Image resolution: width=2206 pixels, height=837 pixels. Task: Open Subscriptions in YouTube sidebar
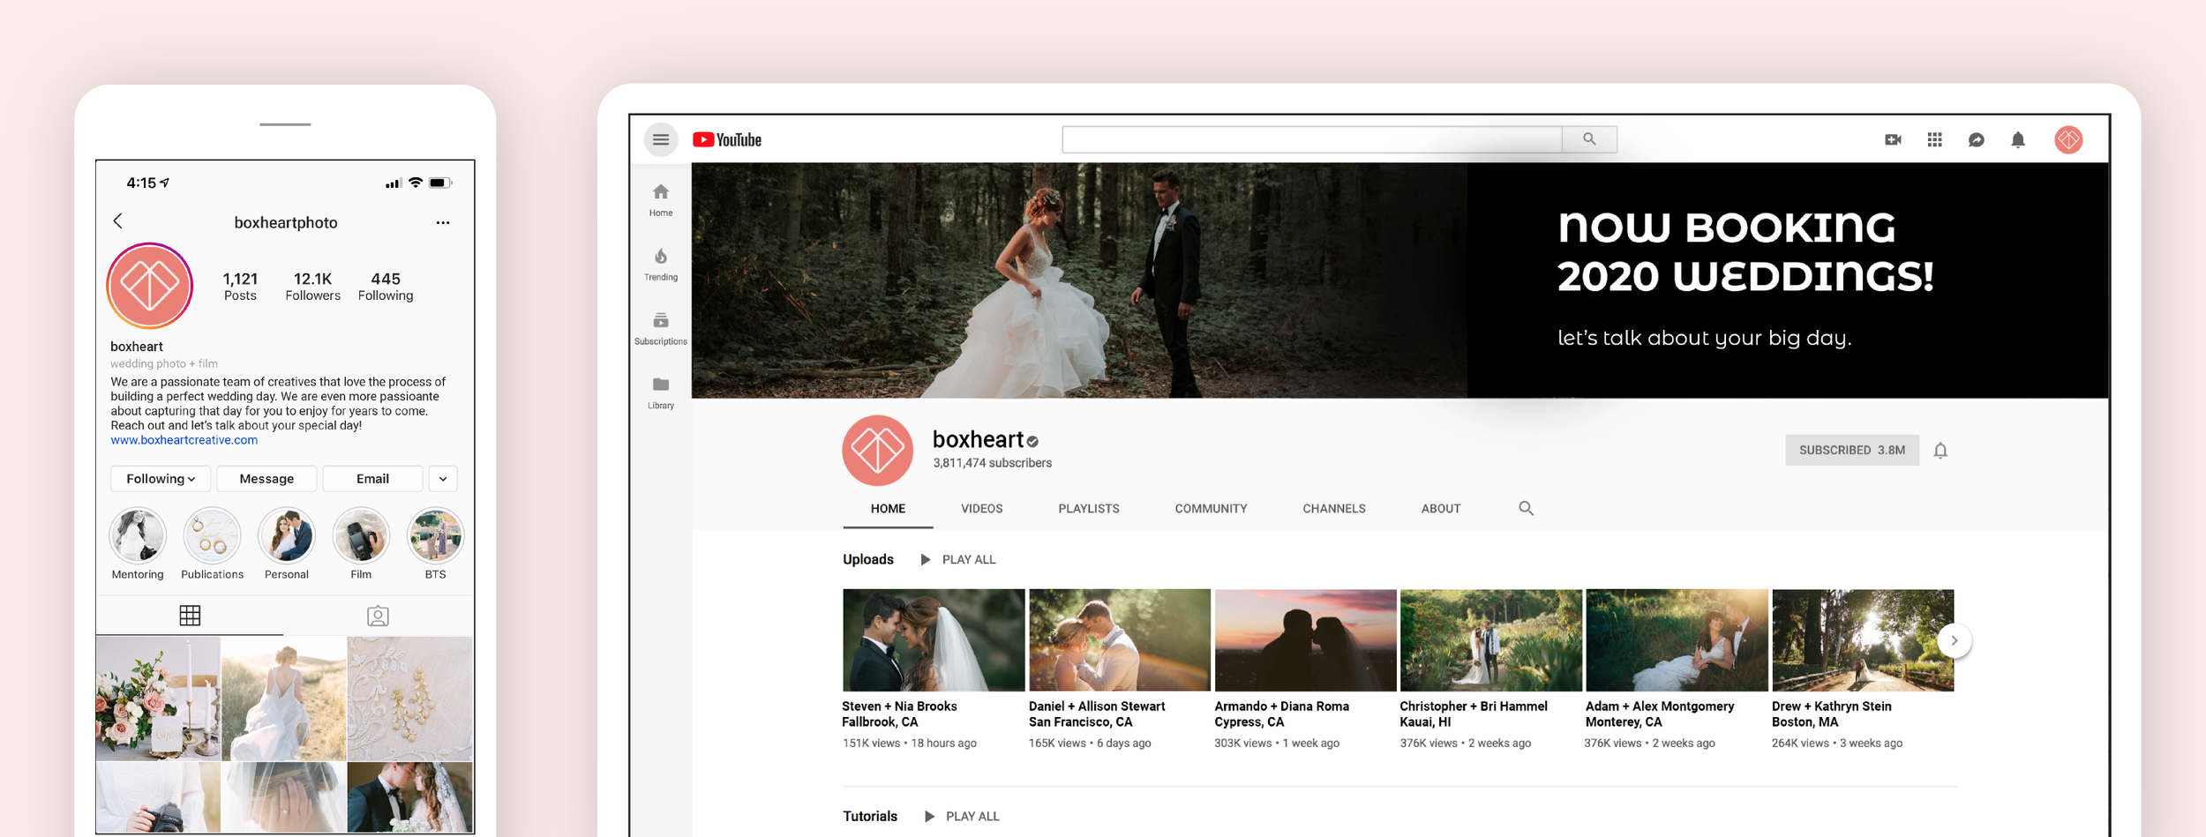tap(660, 328)
